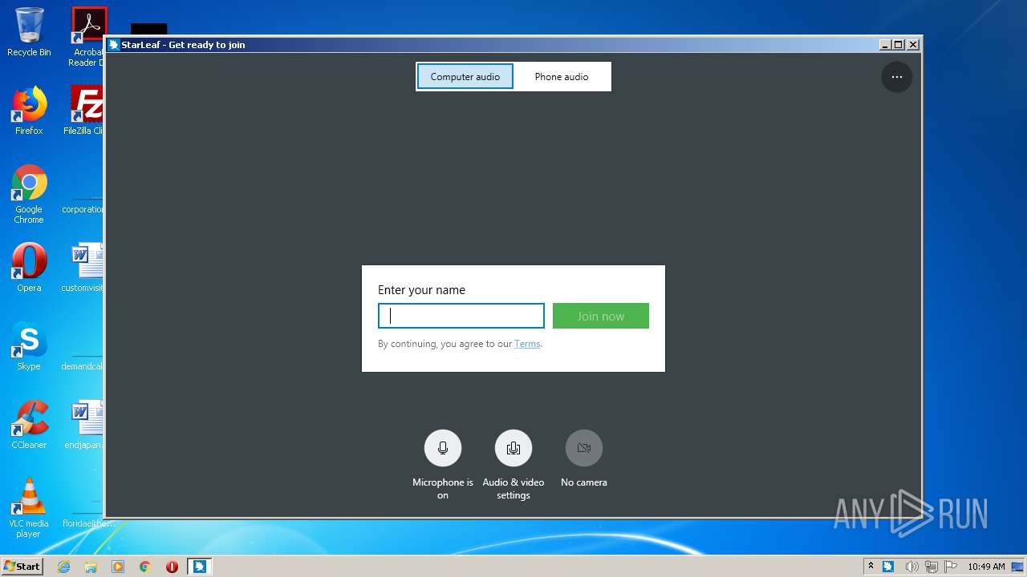This screenshot has height=577, width=1027.
Task: Open VLC media player shortcut
Action: click(29, 508)
